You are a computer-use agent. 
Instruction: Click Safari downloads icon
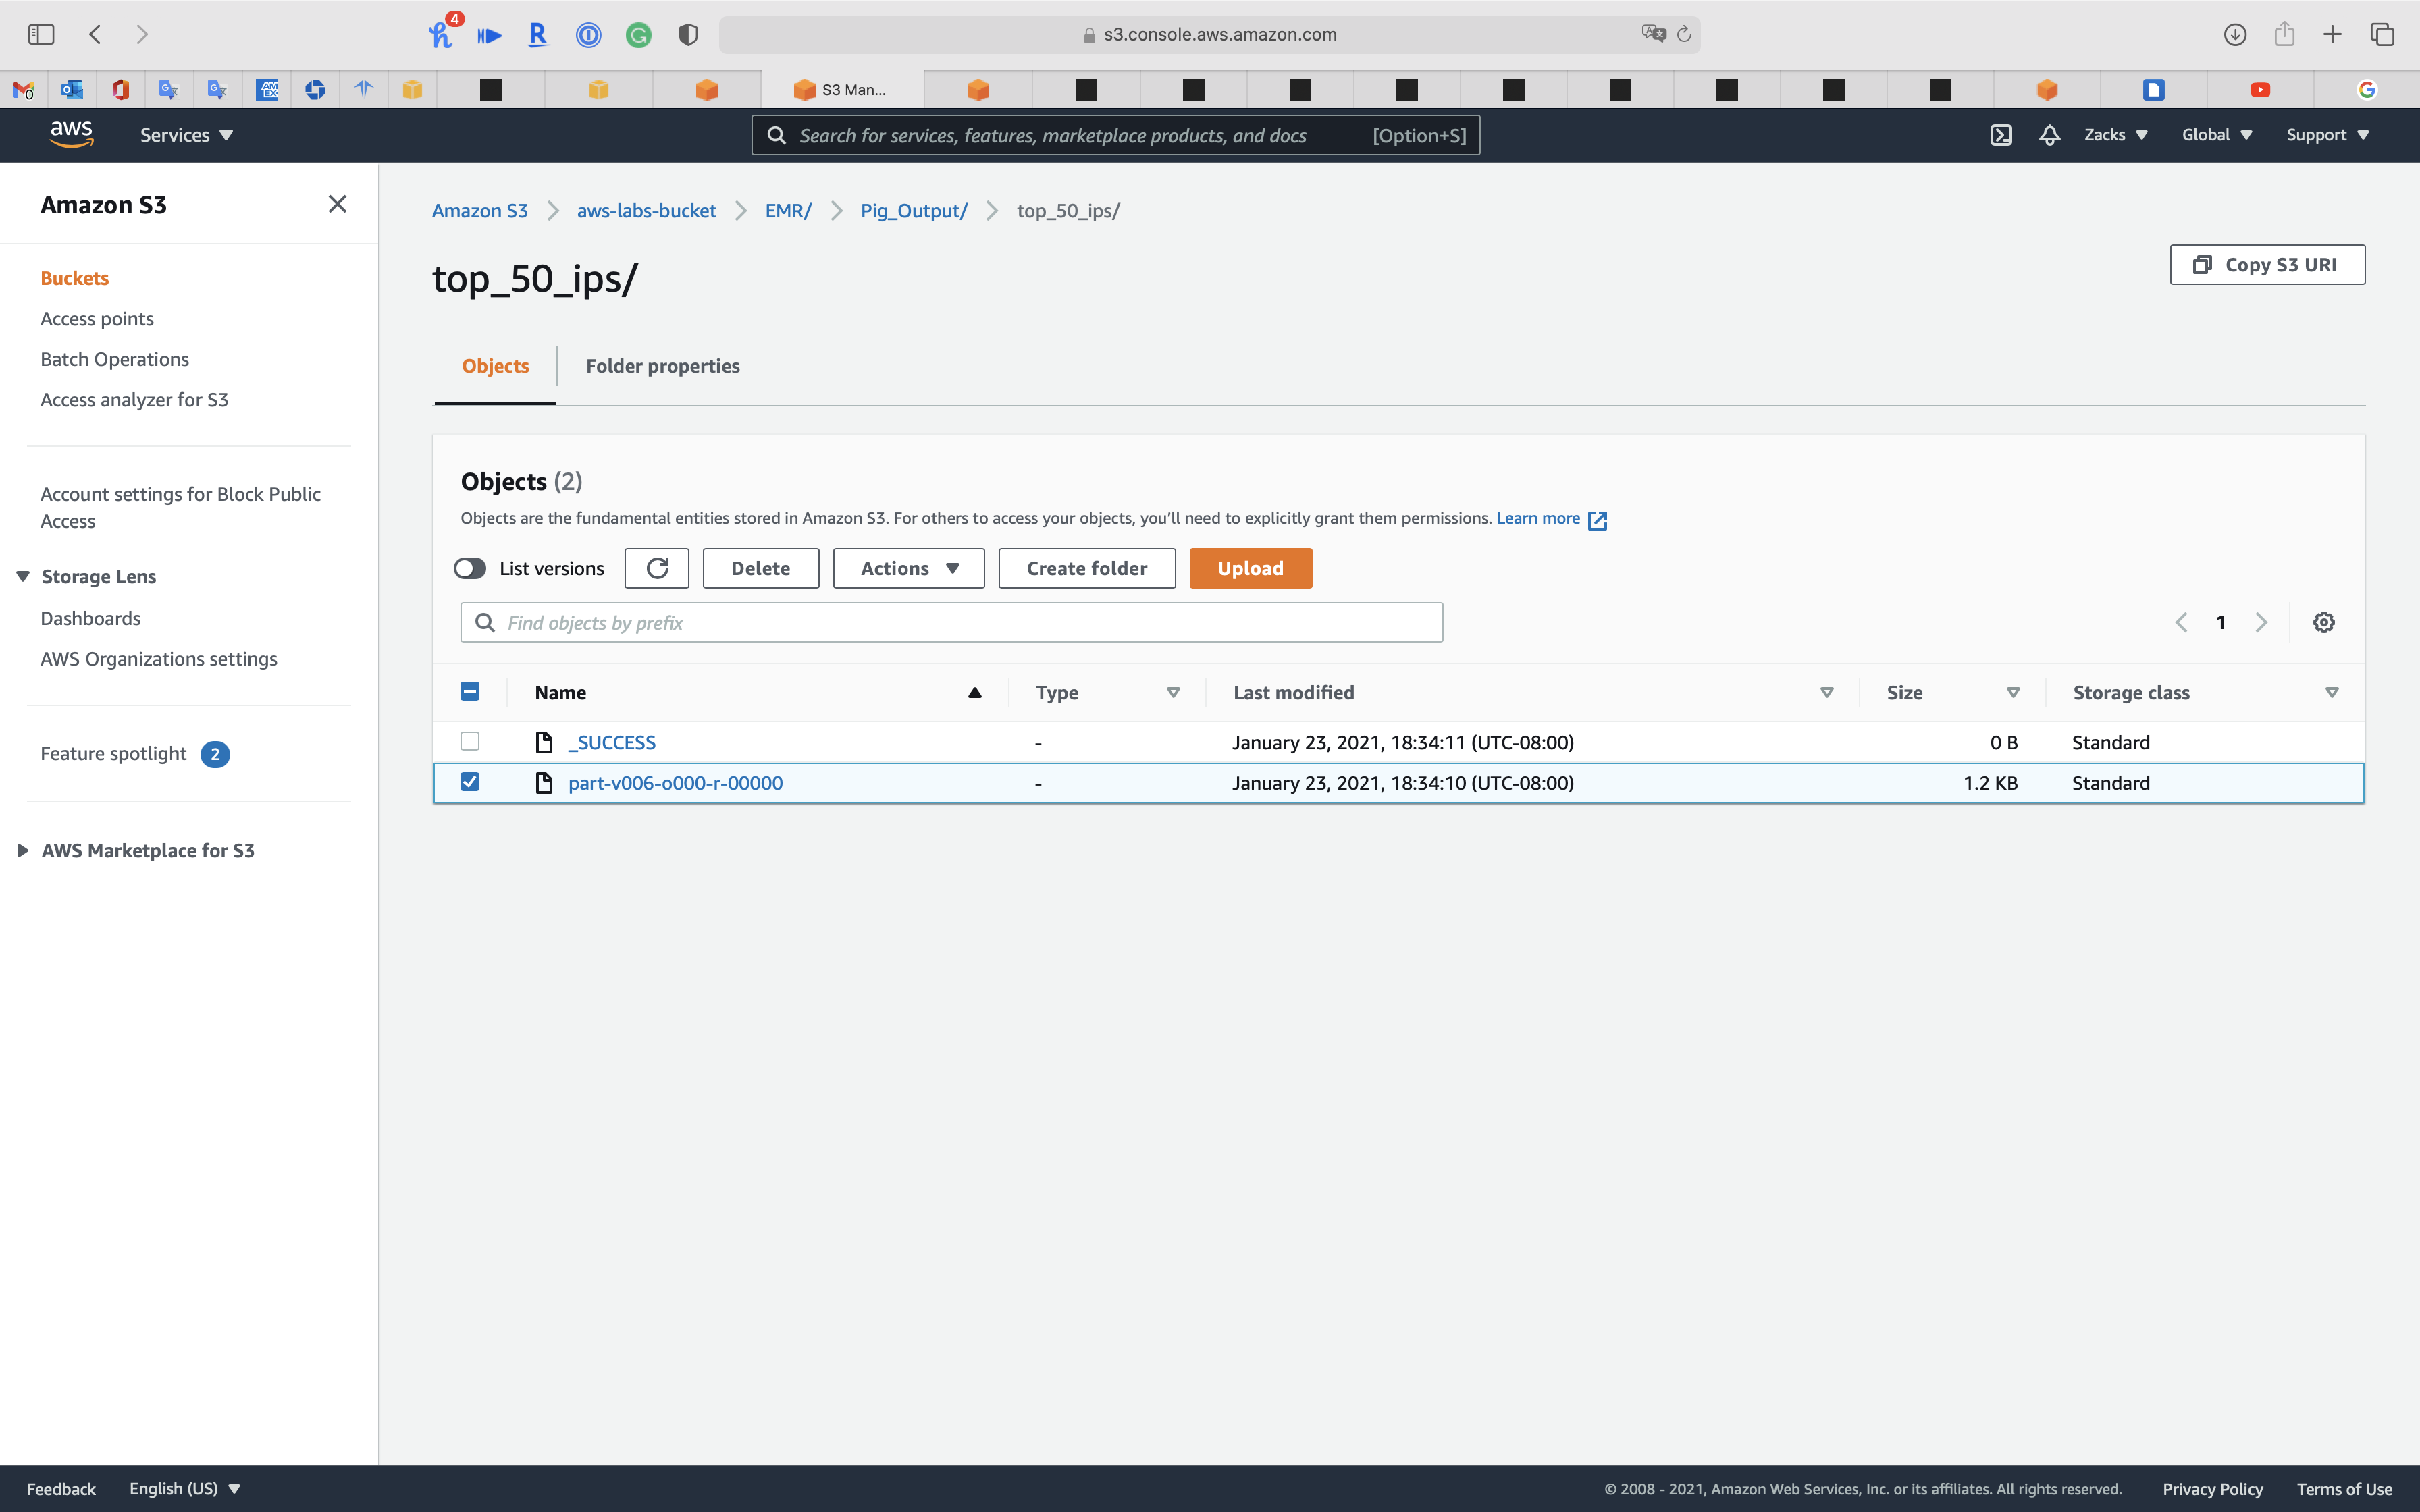coord(2235,34)
